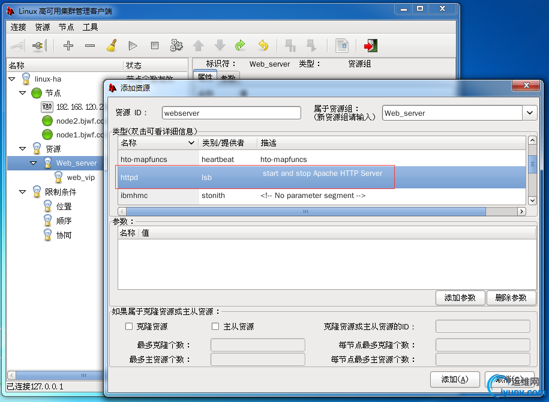Open the 属于资源组 dropdown arrow
Screen dimensions: 549x402
tap(530, 113)
